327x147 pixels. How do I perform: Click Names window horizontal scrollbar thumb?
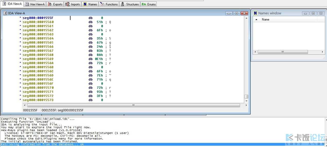(x=283, y=52)
